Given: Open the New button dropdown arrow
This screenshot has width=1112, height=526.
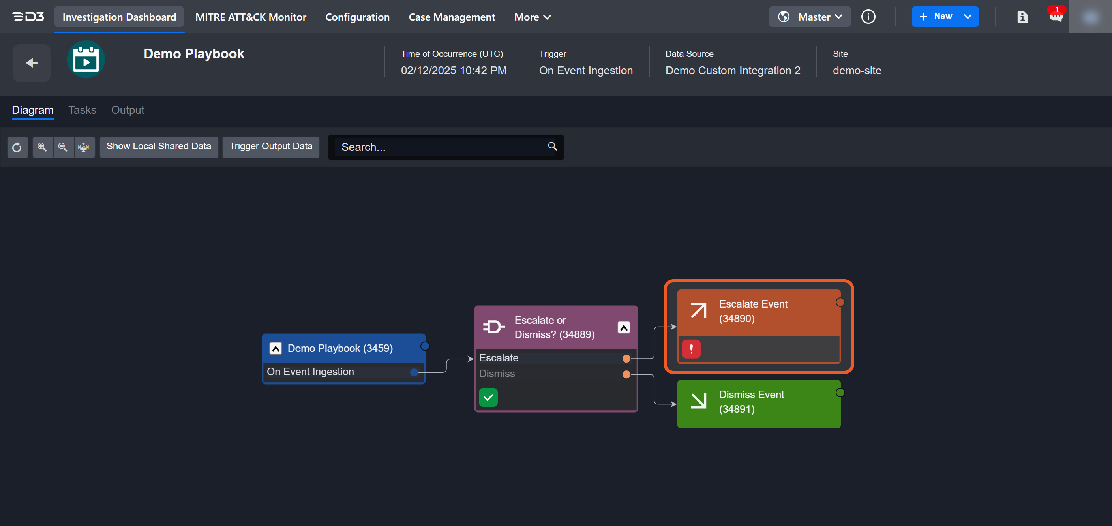Looking at the screenshot, I should (968, 17).
